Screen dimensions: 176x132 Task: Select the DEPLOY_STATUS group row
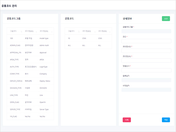point(30,81)
